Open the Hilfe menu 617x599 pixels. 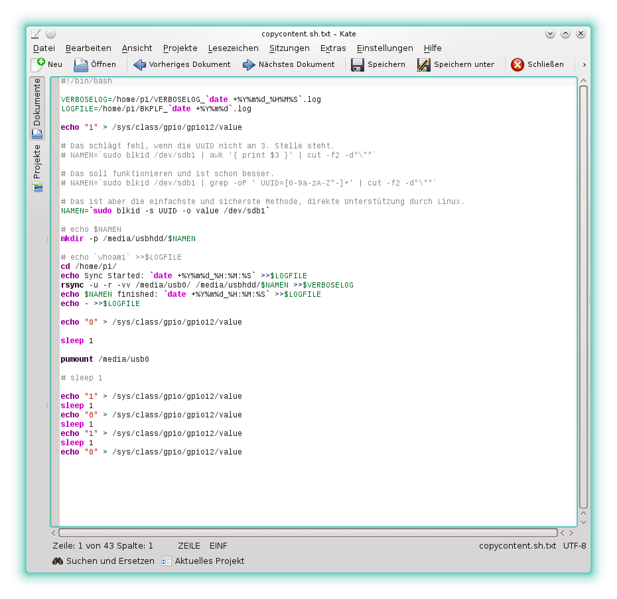click(x=433, y=48)
